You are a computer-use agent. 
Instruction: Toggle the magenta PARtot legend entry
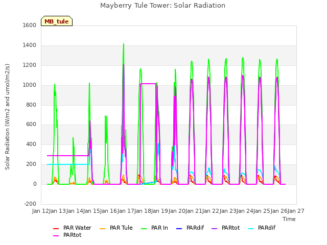point(67,235)
